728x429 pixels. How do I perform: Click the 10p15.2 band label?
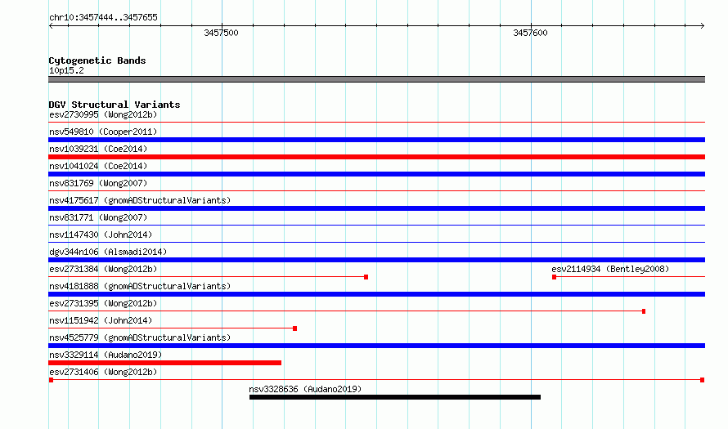(66, 70)
